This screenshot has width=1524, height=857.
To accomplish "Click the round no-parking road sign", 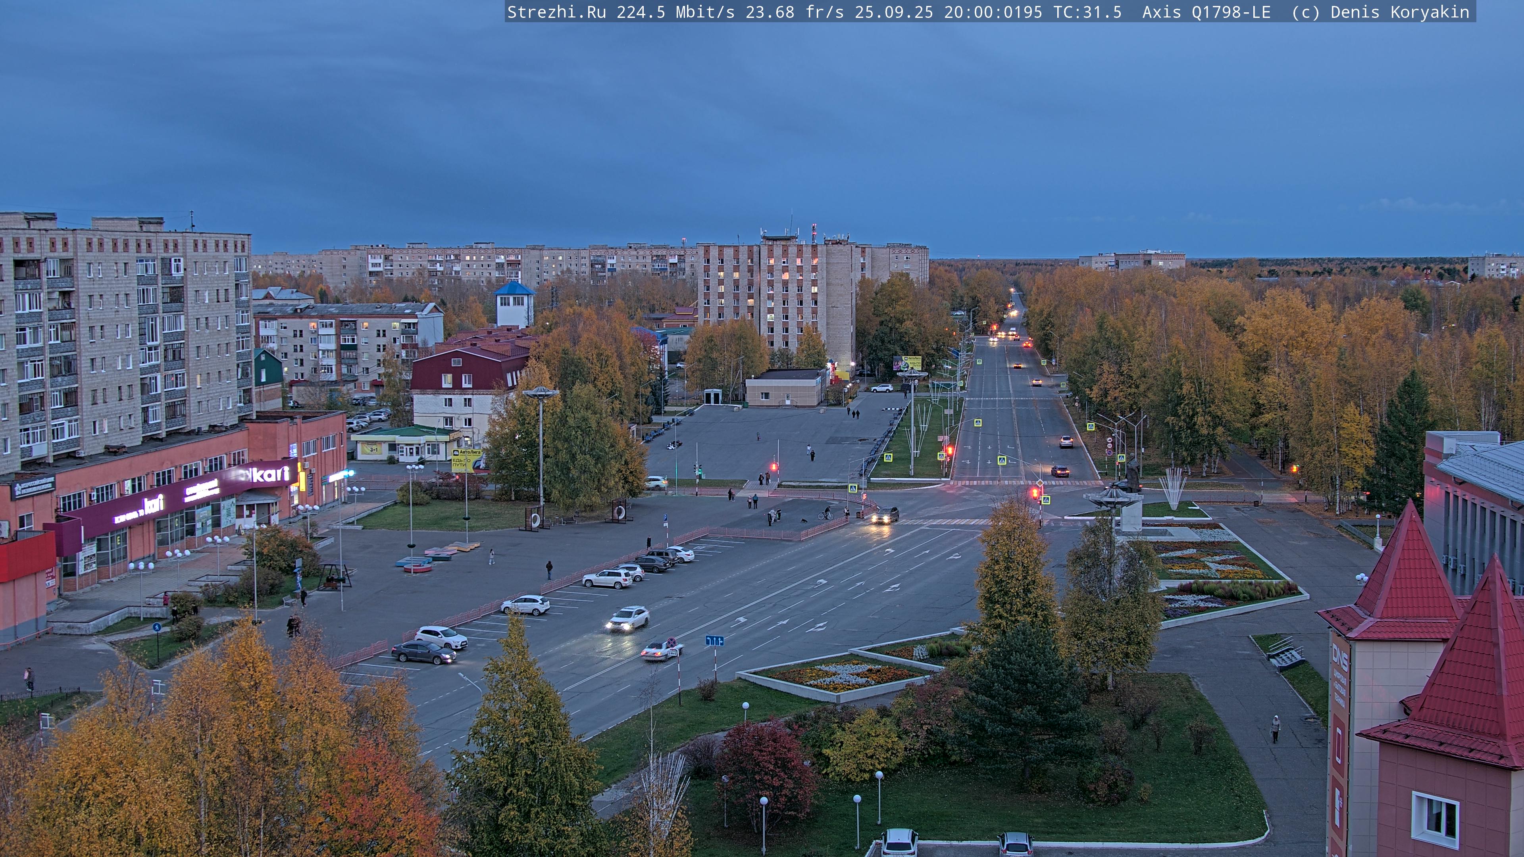I will pyautogui.click(x=672, y=642).
